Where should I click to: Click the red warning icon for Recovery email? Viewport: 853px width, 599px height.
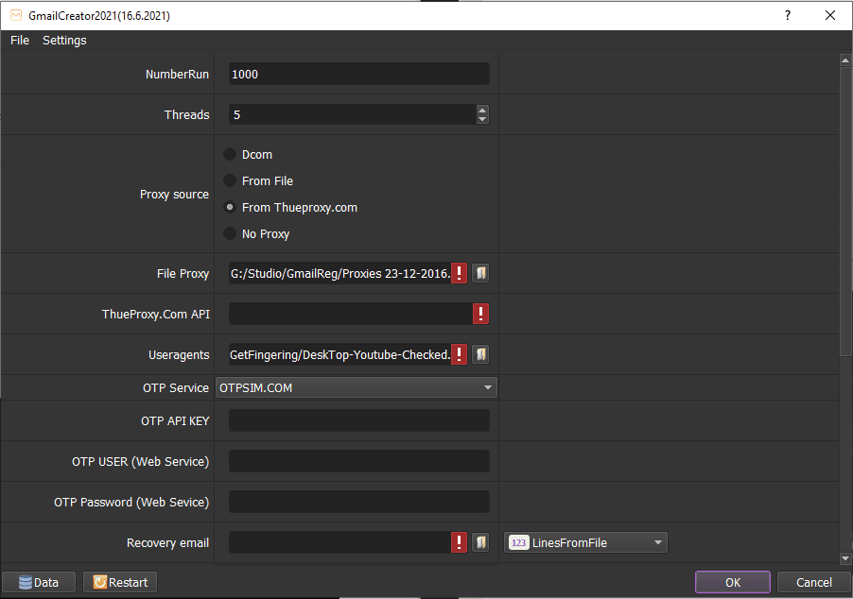pyautogui.click(x=460, y=542)
